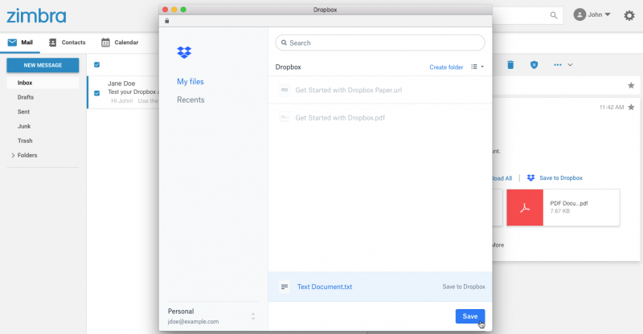The image size is (643, 334).
Task: Click the Zimbra search magnifier icon
Action: (x=554, y=15)
